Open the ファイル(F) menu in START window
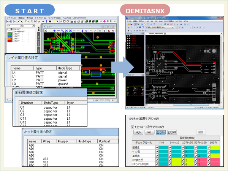228x171 pixels. (11, 17)
